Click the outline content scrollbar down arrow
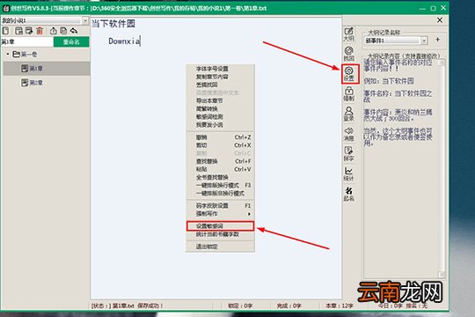This screenshot has width=475, height=317. tap(441, 275)
